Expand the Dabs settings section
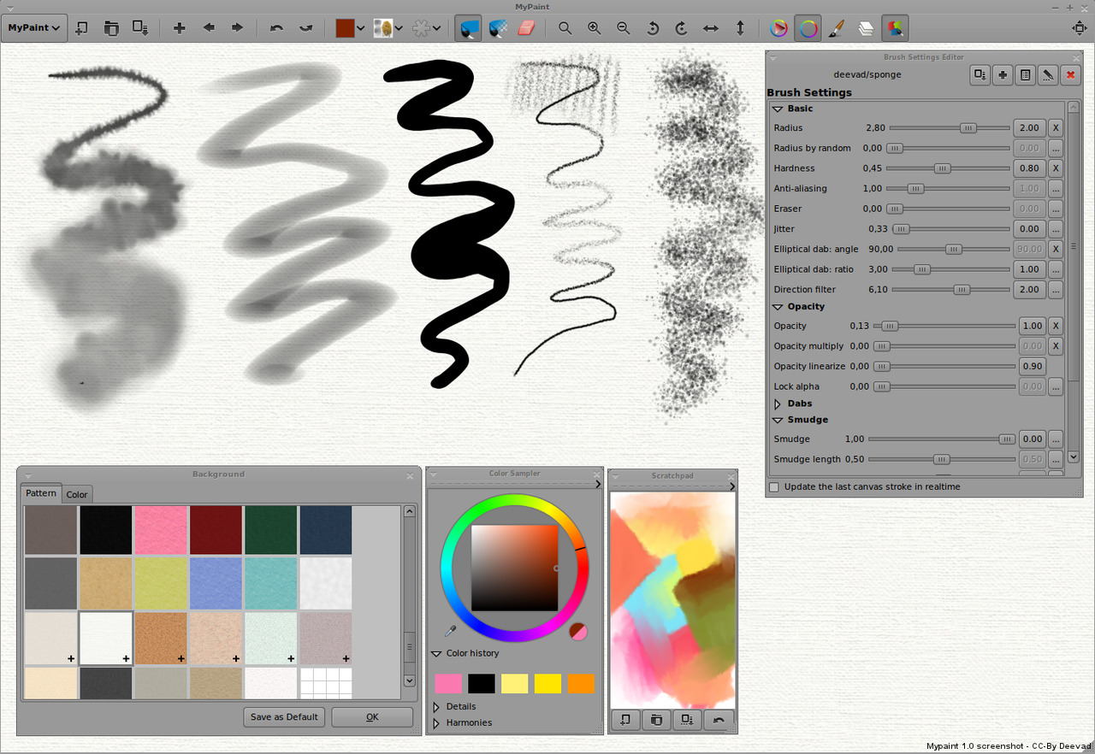This screenshot has height=754, width=1095. [x=777, y=404]
